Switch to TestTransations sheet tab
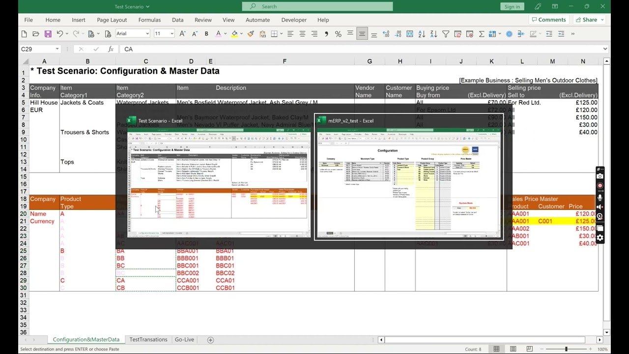This screenshot has width=629, height=354. pos(148,340)
